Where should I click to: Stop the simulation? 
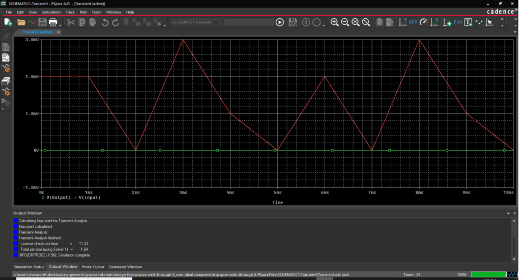pos(316,22)
